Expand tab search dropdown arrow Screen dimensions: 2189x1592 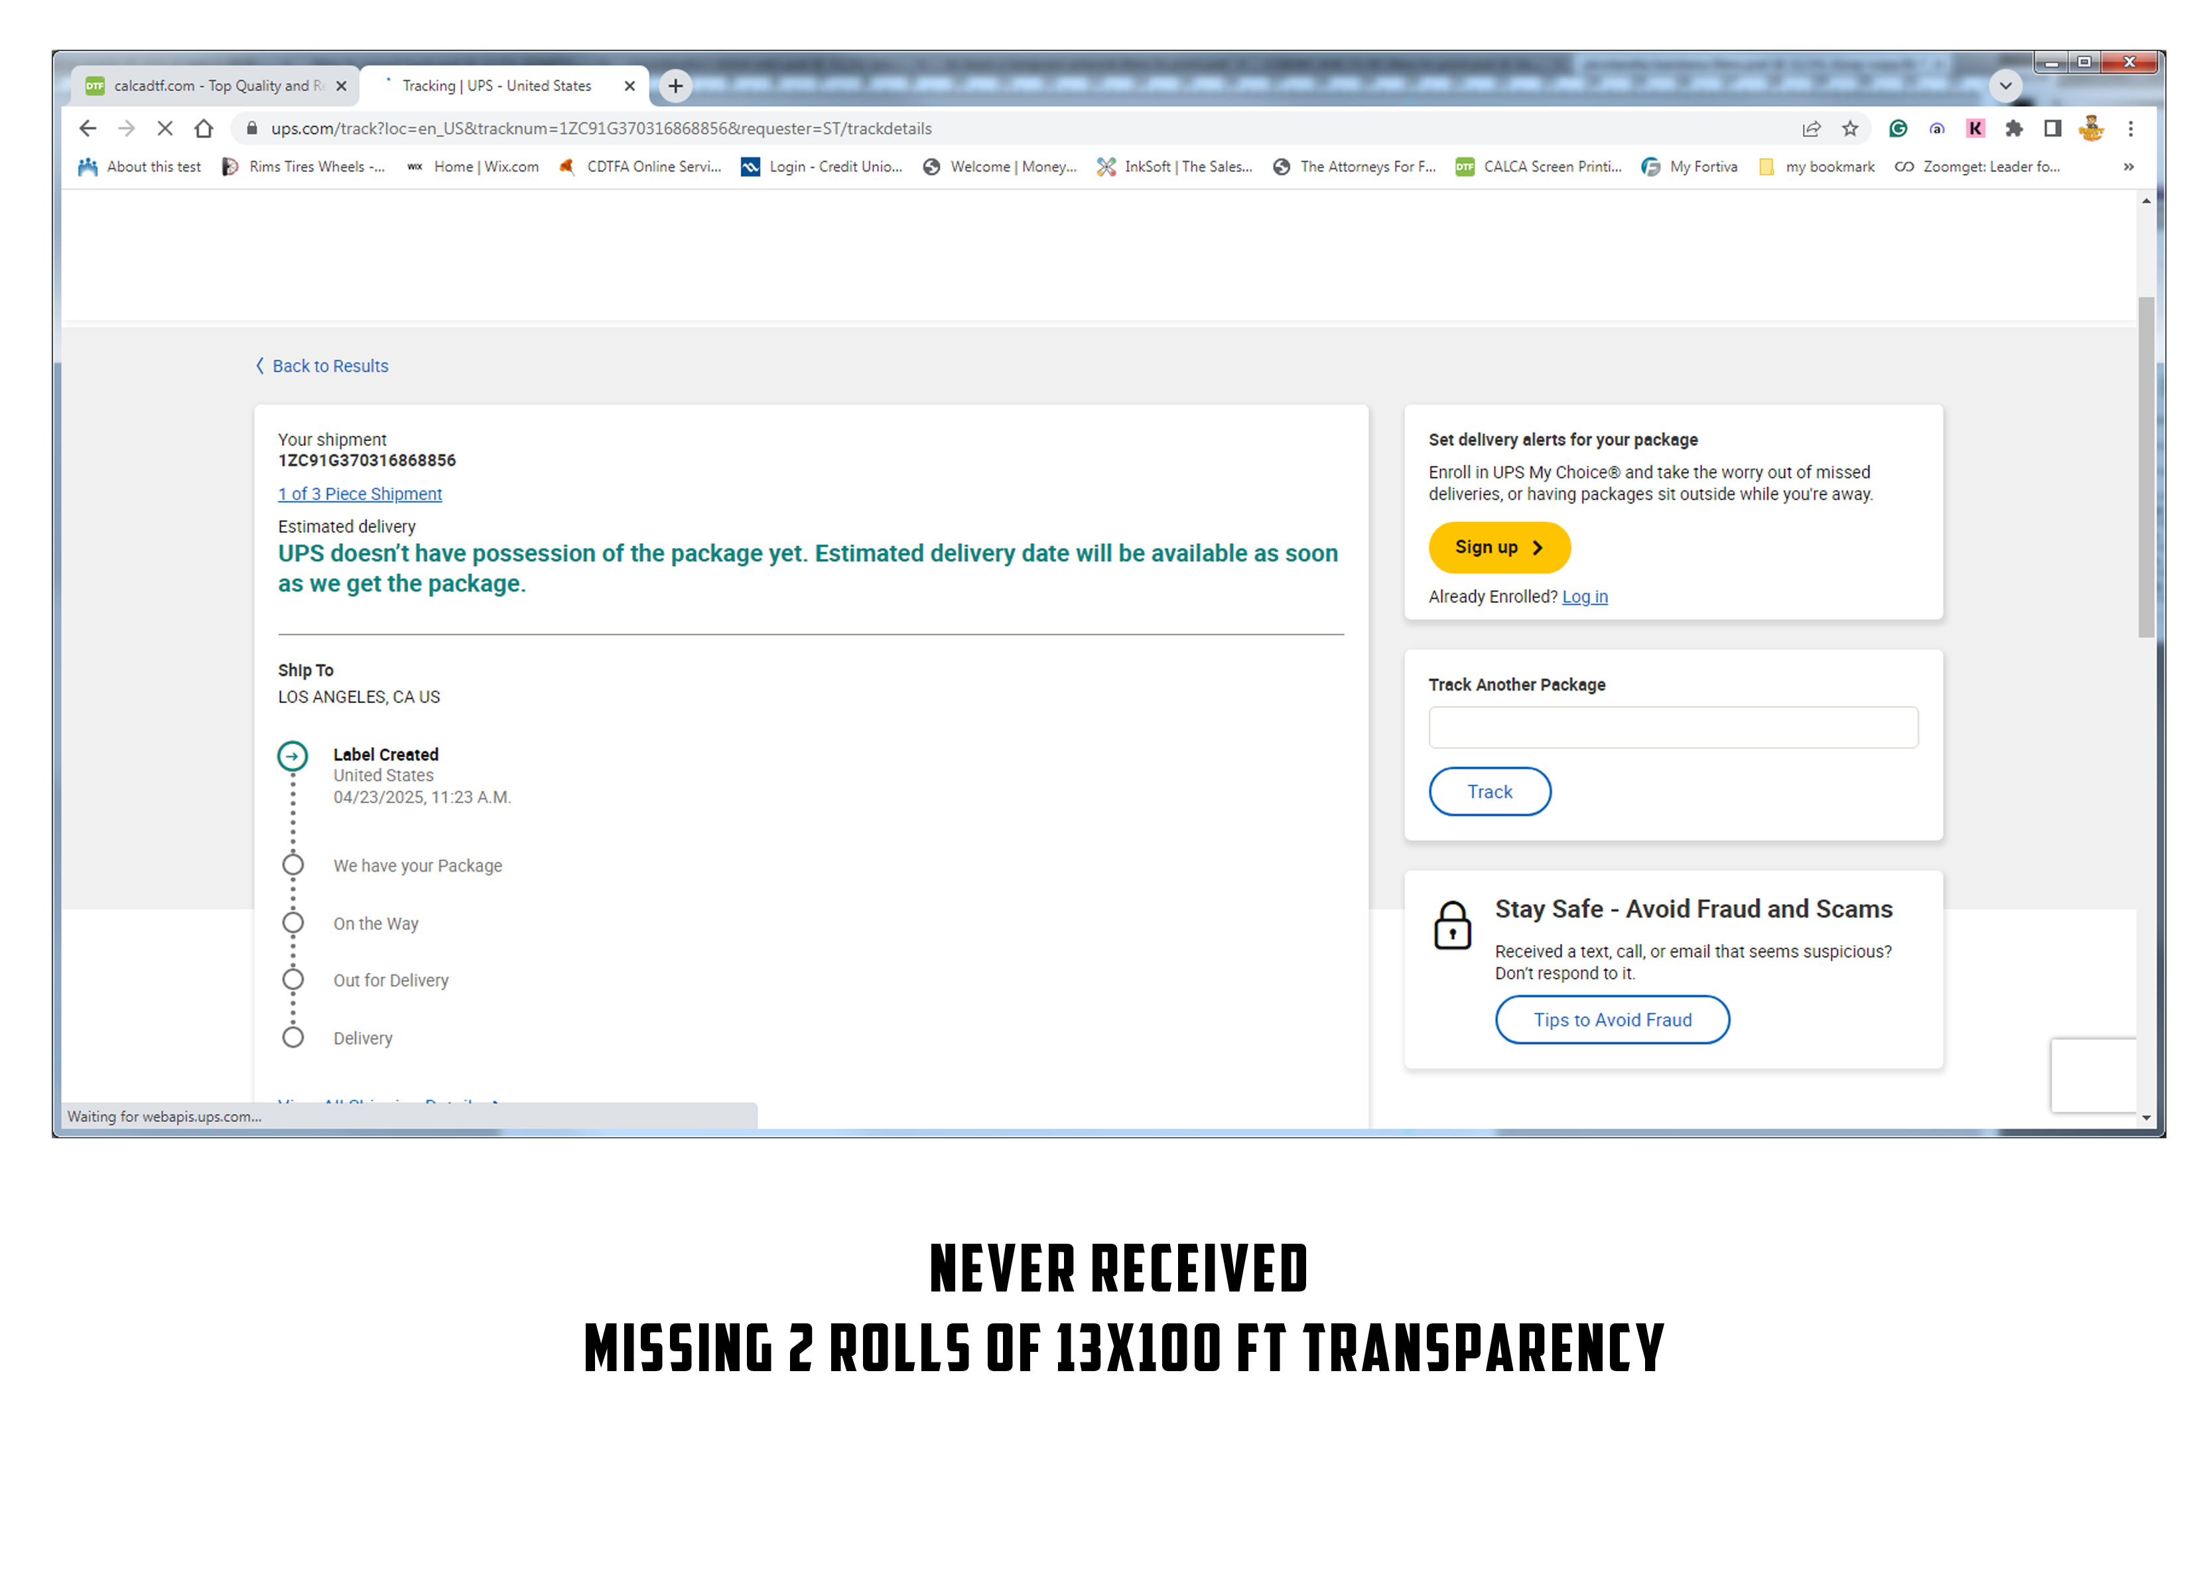[2006, 85]
